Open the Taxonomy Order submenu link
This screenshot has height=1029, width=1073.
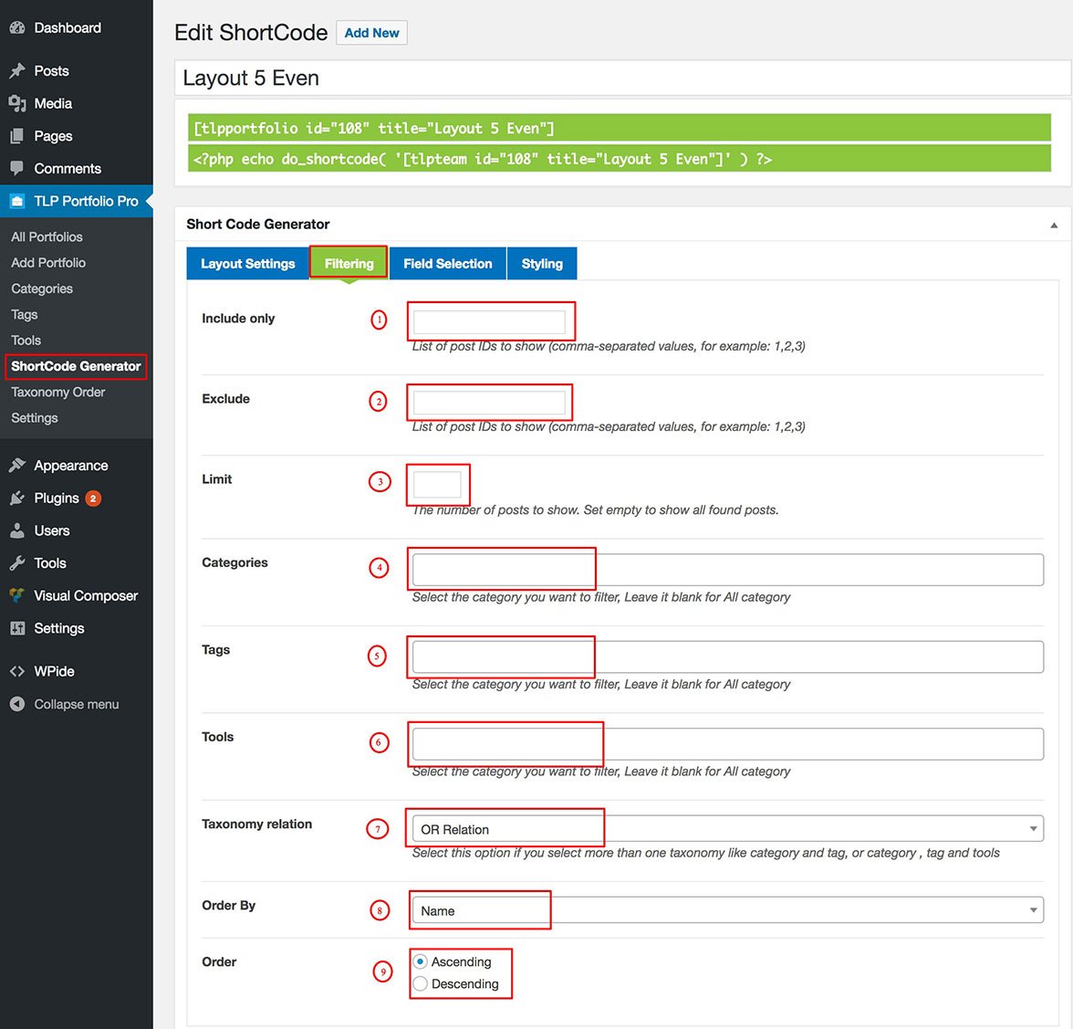tap(58, 393)
